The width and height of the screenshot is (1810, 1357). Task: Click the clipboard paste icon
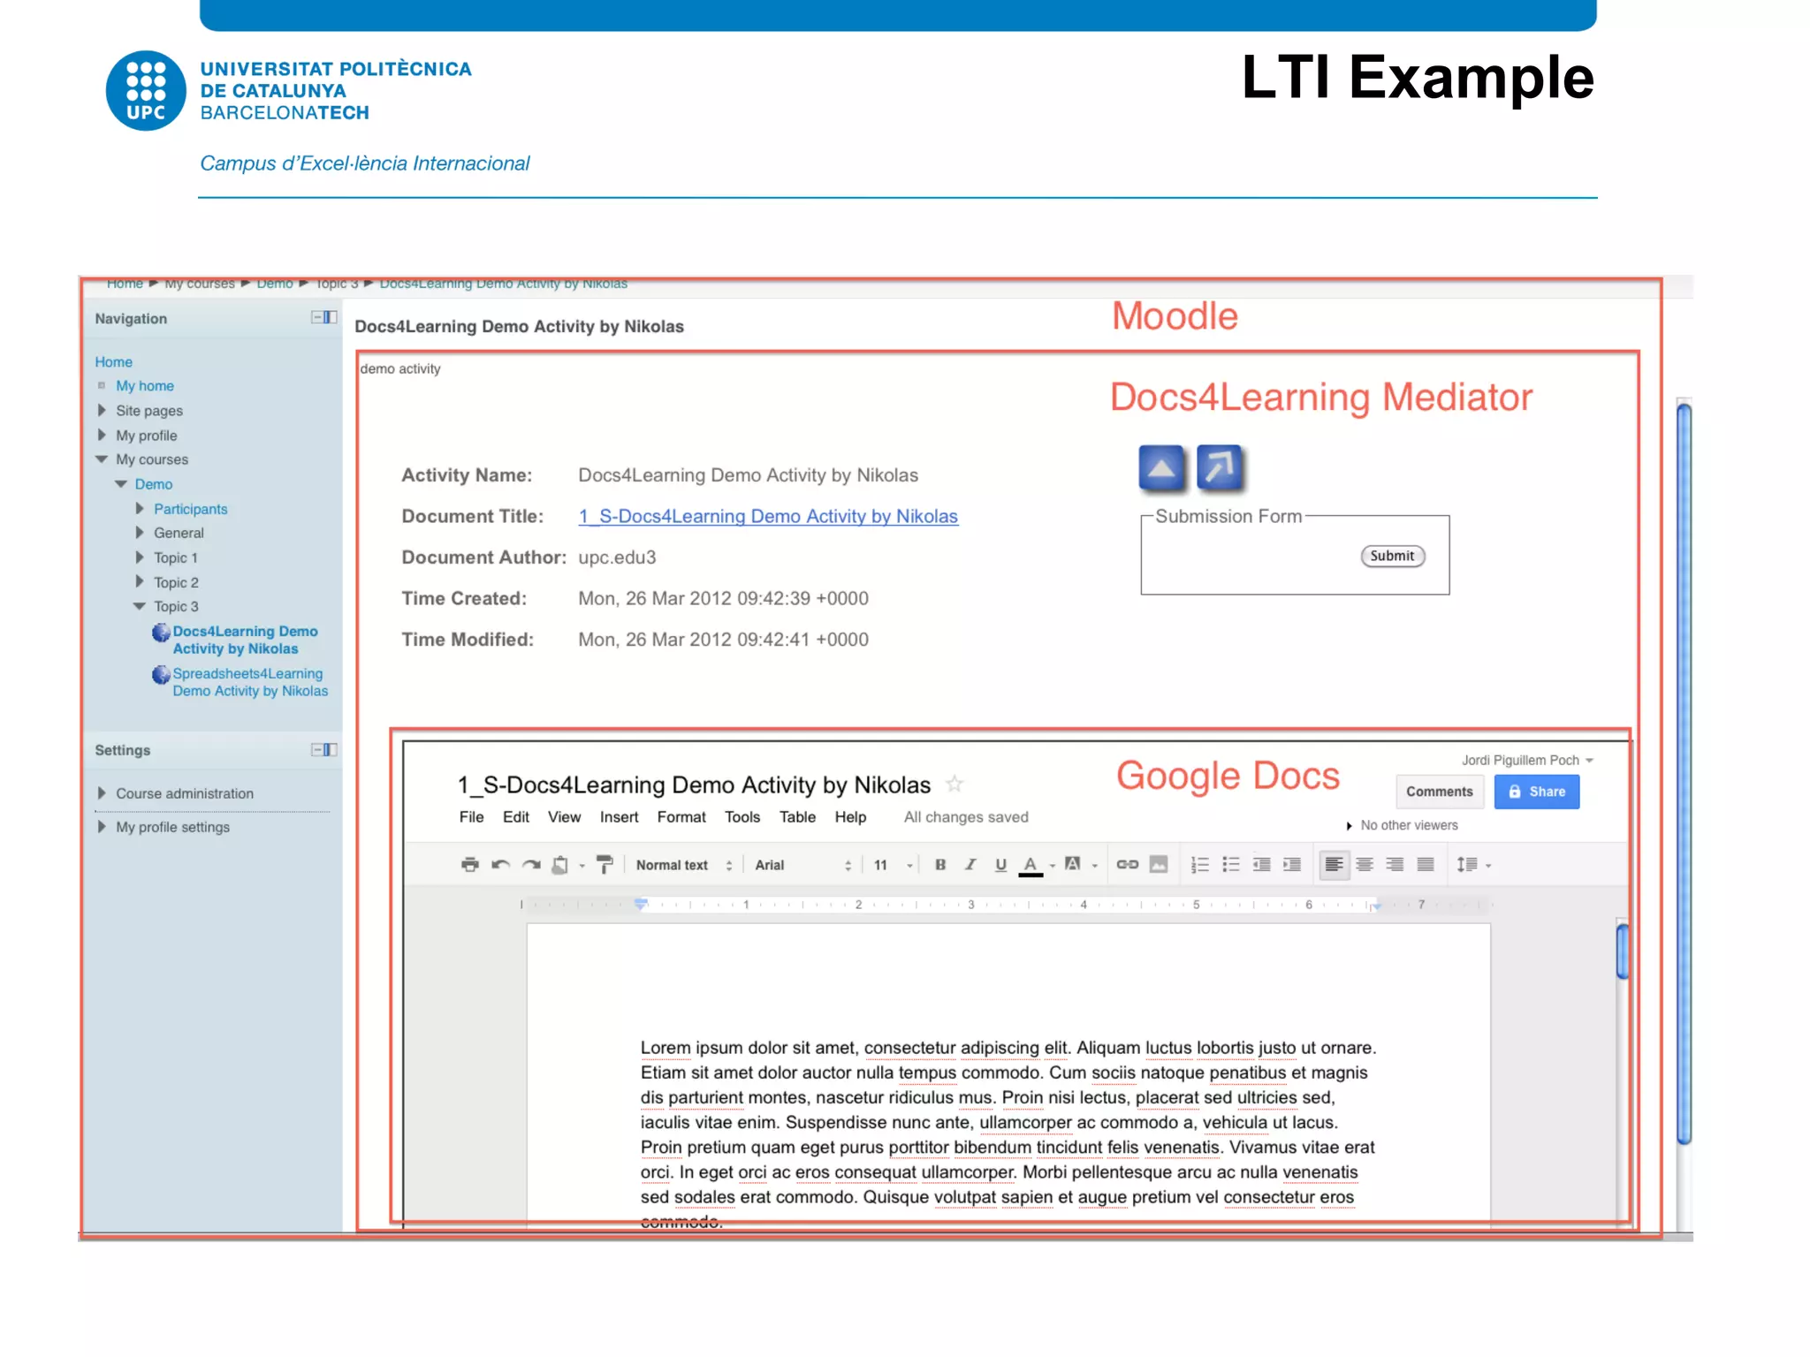click(x=559, y=865)
